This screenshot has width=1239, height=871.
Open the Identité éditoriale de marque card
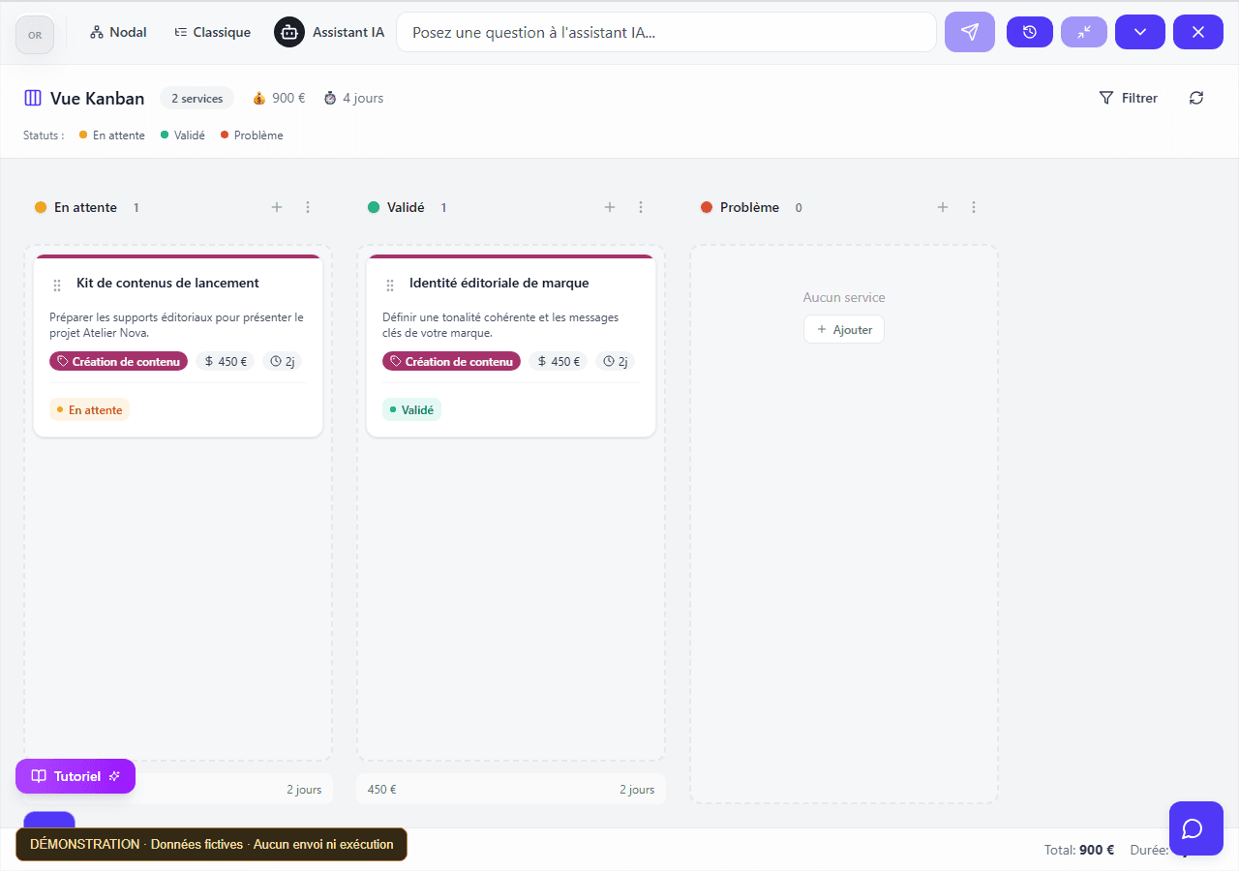click(x=511, y=345)
